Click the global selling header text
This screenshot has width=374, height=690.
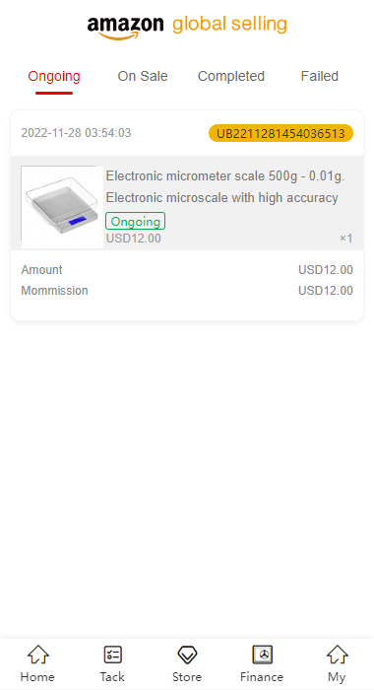(x=229, y=25)
